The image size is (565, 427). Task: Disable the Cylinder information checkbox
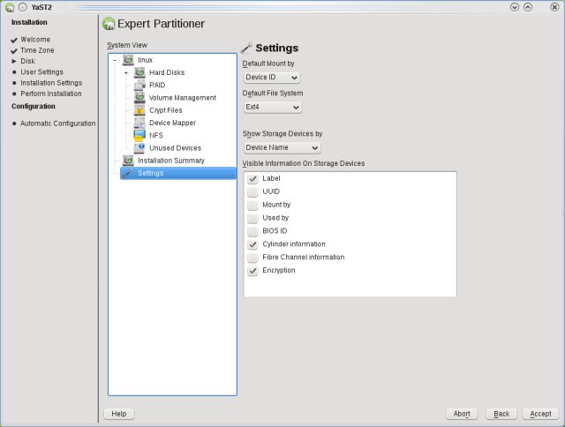(253, 244)
